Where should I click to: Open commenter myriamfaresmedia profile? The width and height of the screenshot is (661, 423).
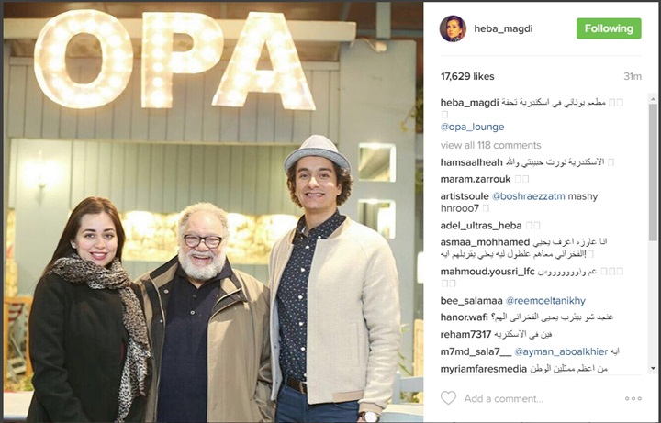point(484,369)
